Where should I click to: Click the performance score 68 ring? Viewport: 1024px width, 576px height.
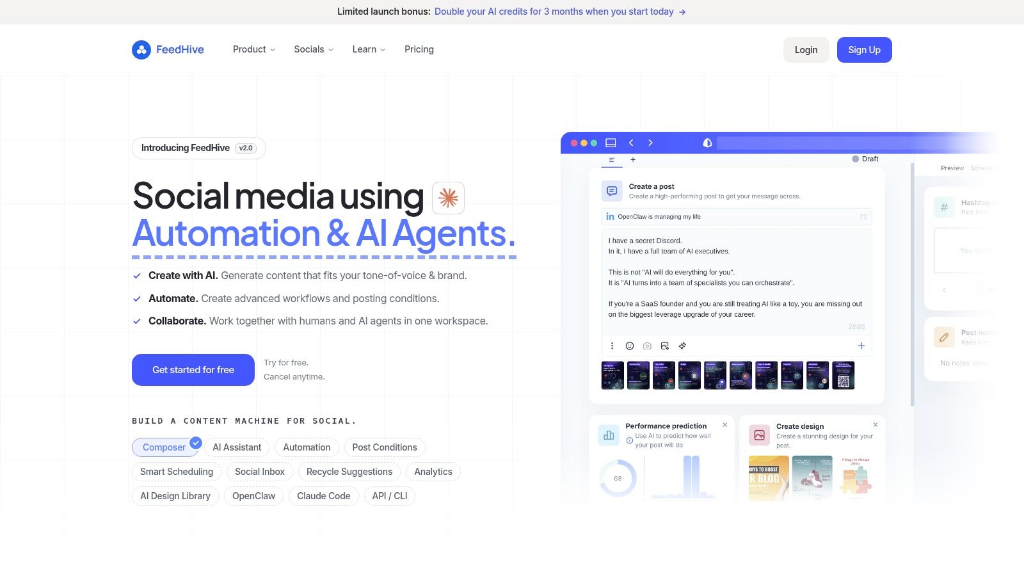click(x=618, y=478)
